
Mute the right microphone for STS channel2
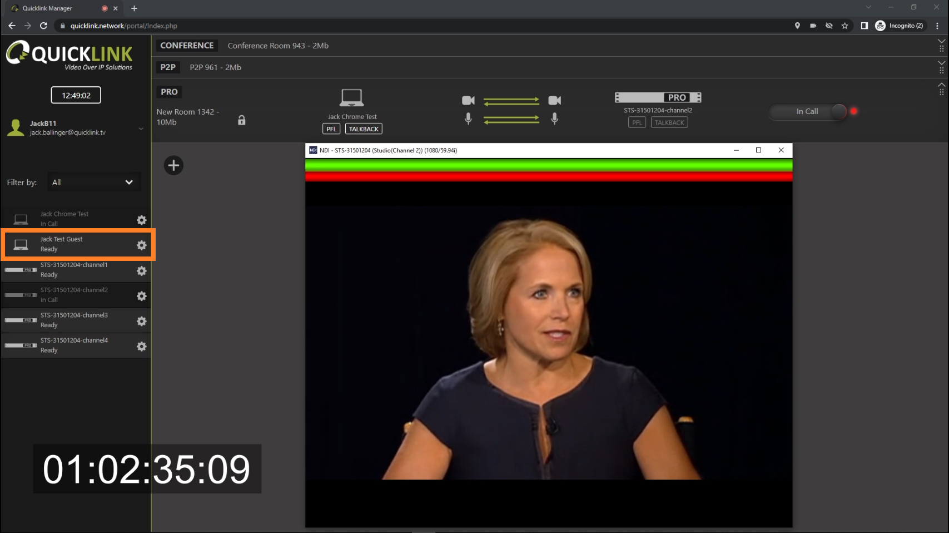[x=554, y=119]
